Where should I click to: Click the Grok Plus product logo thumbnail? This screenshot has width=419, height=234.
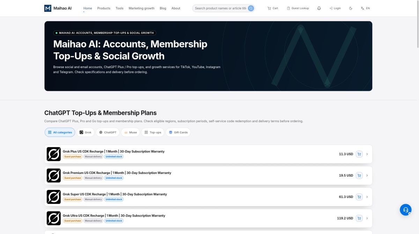pyautogui.click(x=54, y=154)
